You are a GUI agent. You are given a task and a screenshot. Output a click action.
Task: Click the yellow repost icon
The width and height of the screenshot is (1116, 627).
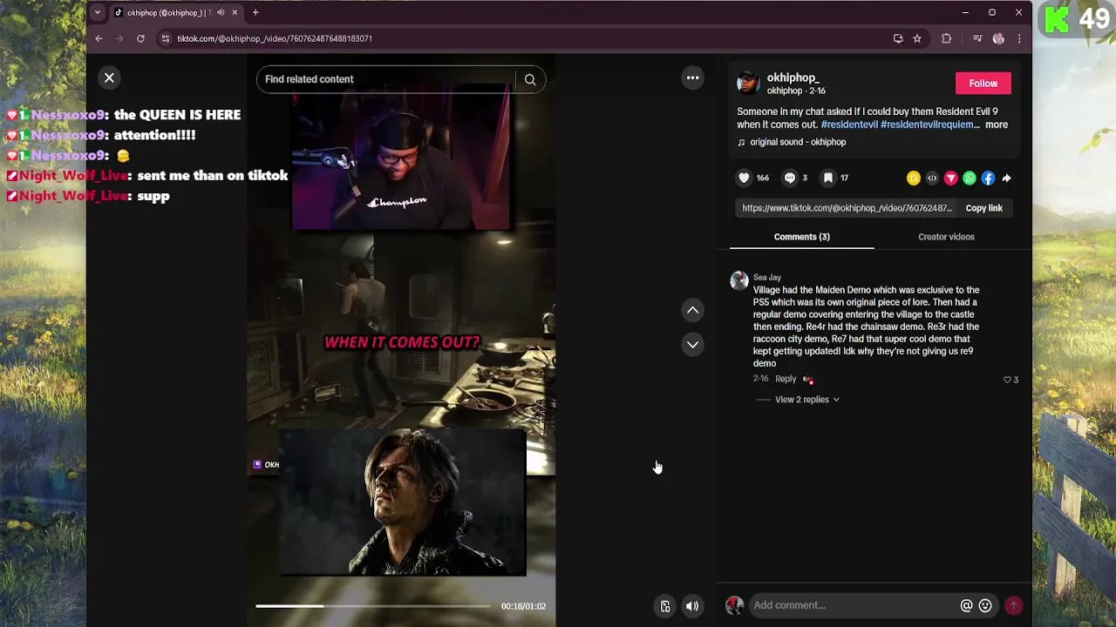point(914,178)
